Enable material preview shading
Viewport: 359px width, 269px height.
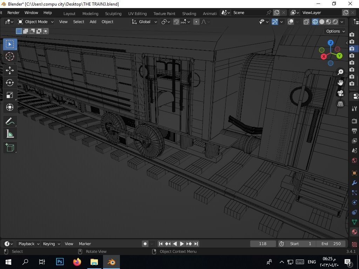[x=328, y=22]
